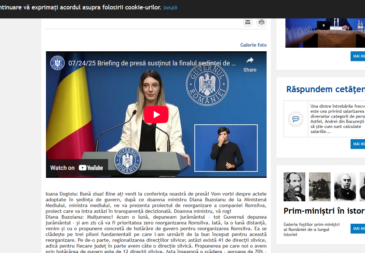The width and height of the screenshot is (365, 253).
Task: Click the print page icon
Action: coord(262,22)
